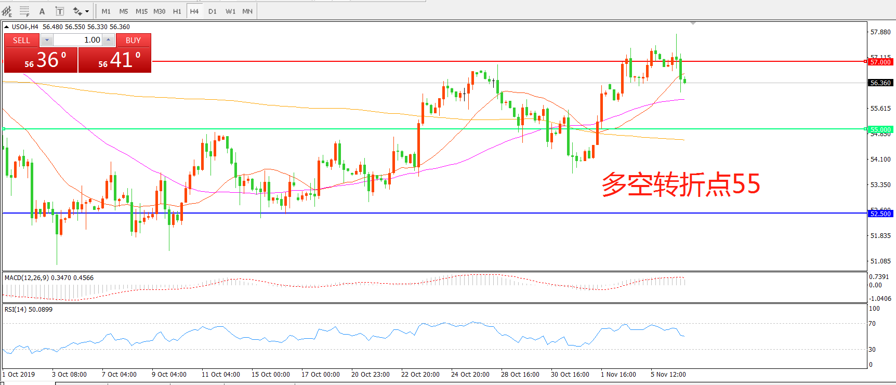
Task: Switch chart to the M15 timeframe
Action: 141,11
